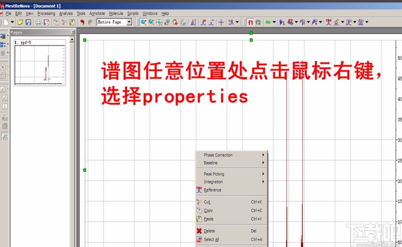The height and width of the screenshot is (247, 402).
Task: Open the Tools menu
Action: [81, 14]
